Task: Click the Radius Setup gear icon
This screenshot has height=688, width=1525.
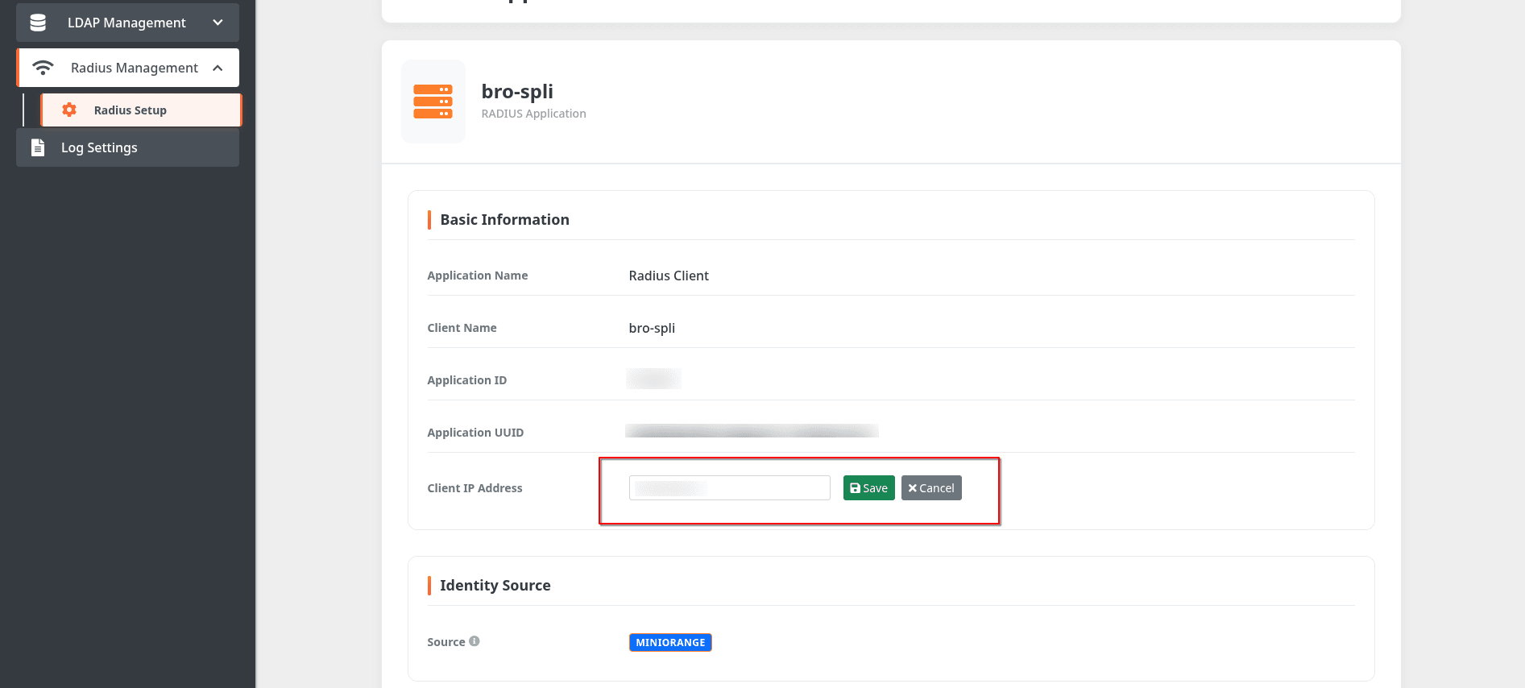Action: click(69, 110)
